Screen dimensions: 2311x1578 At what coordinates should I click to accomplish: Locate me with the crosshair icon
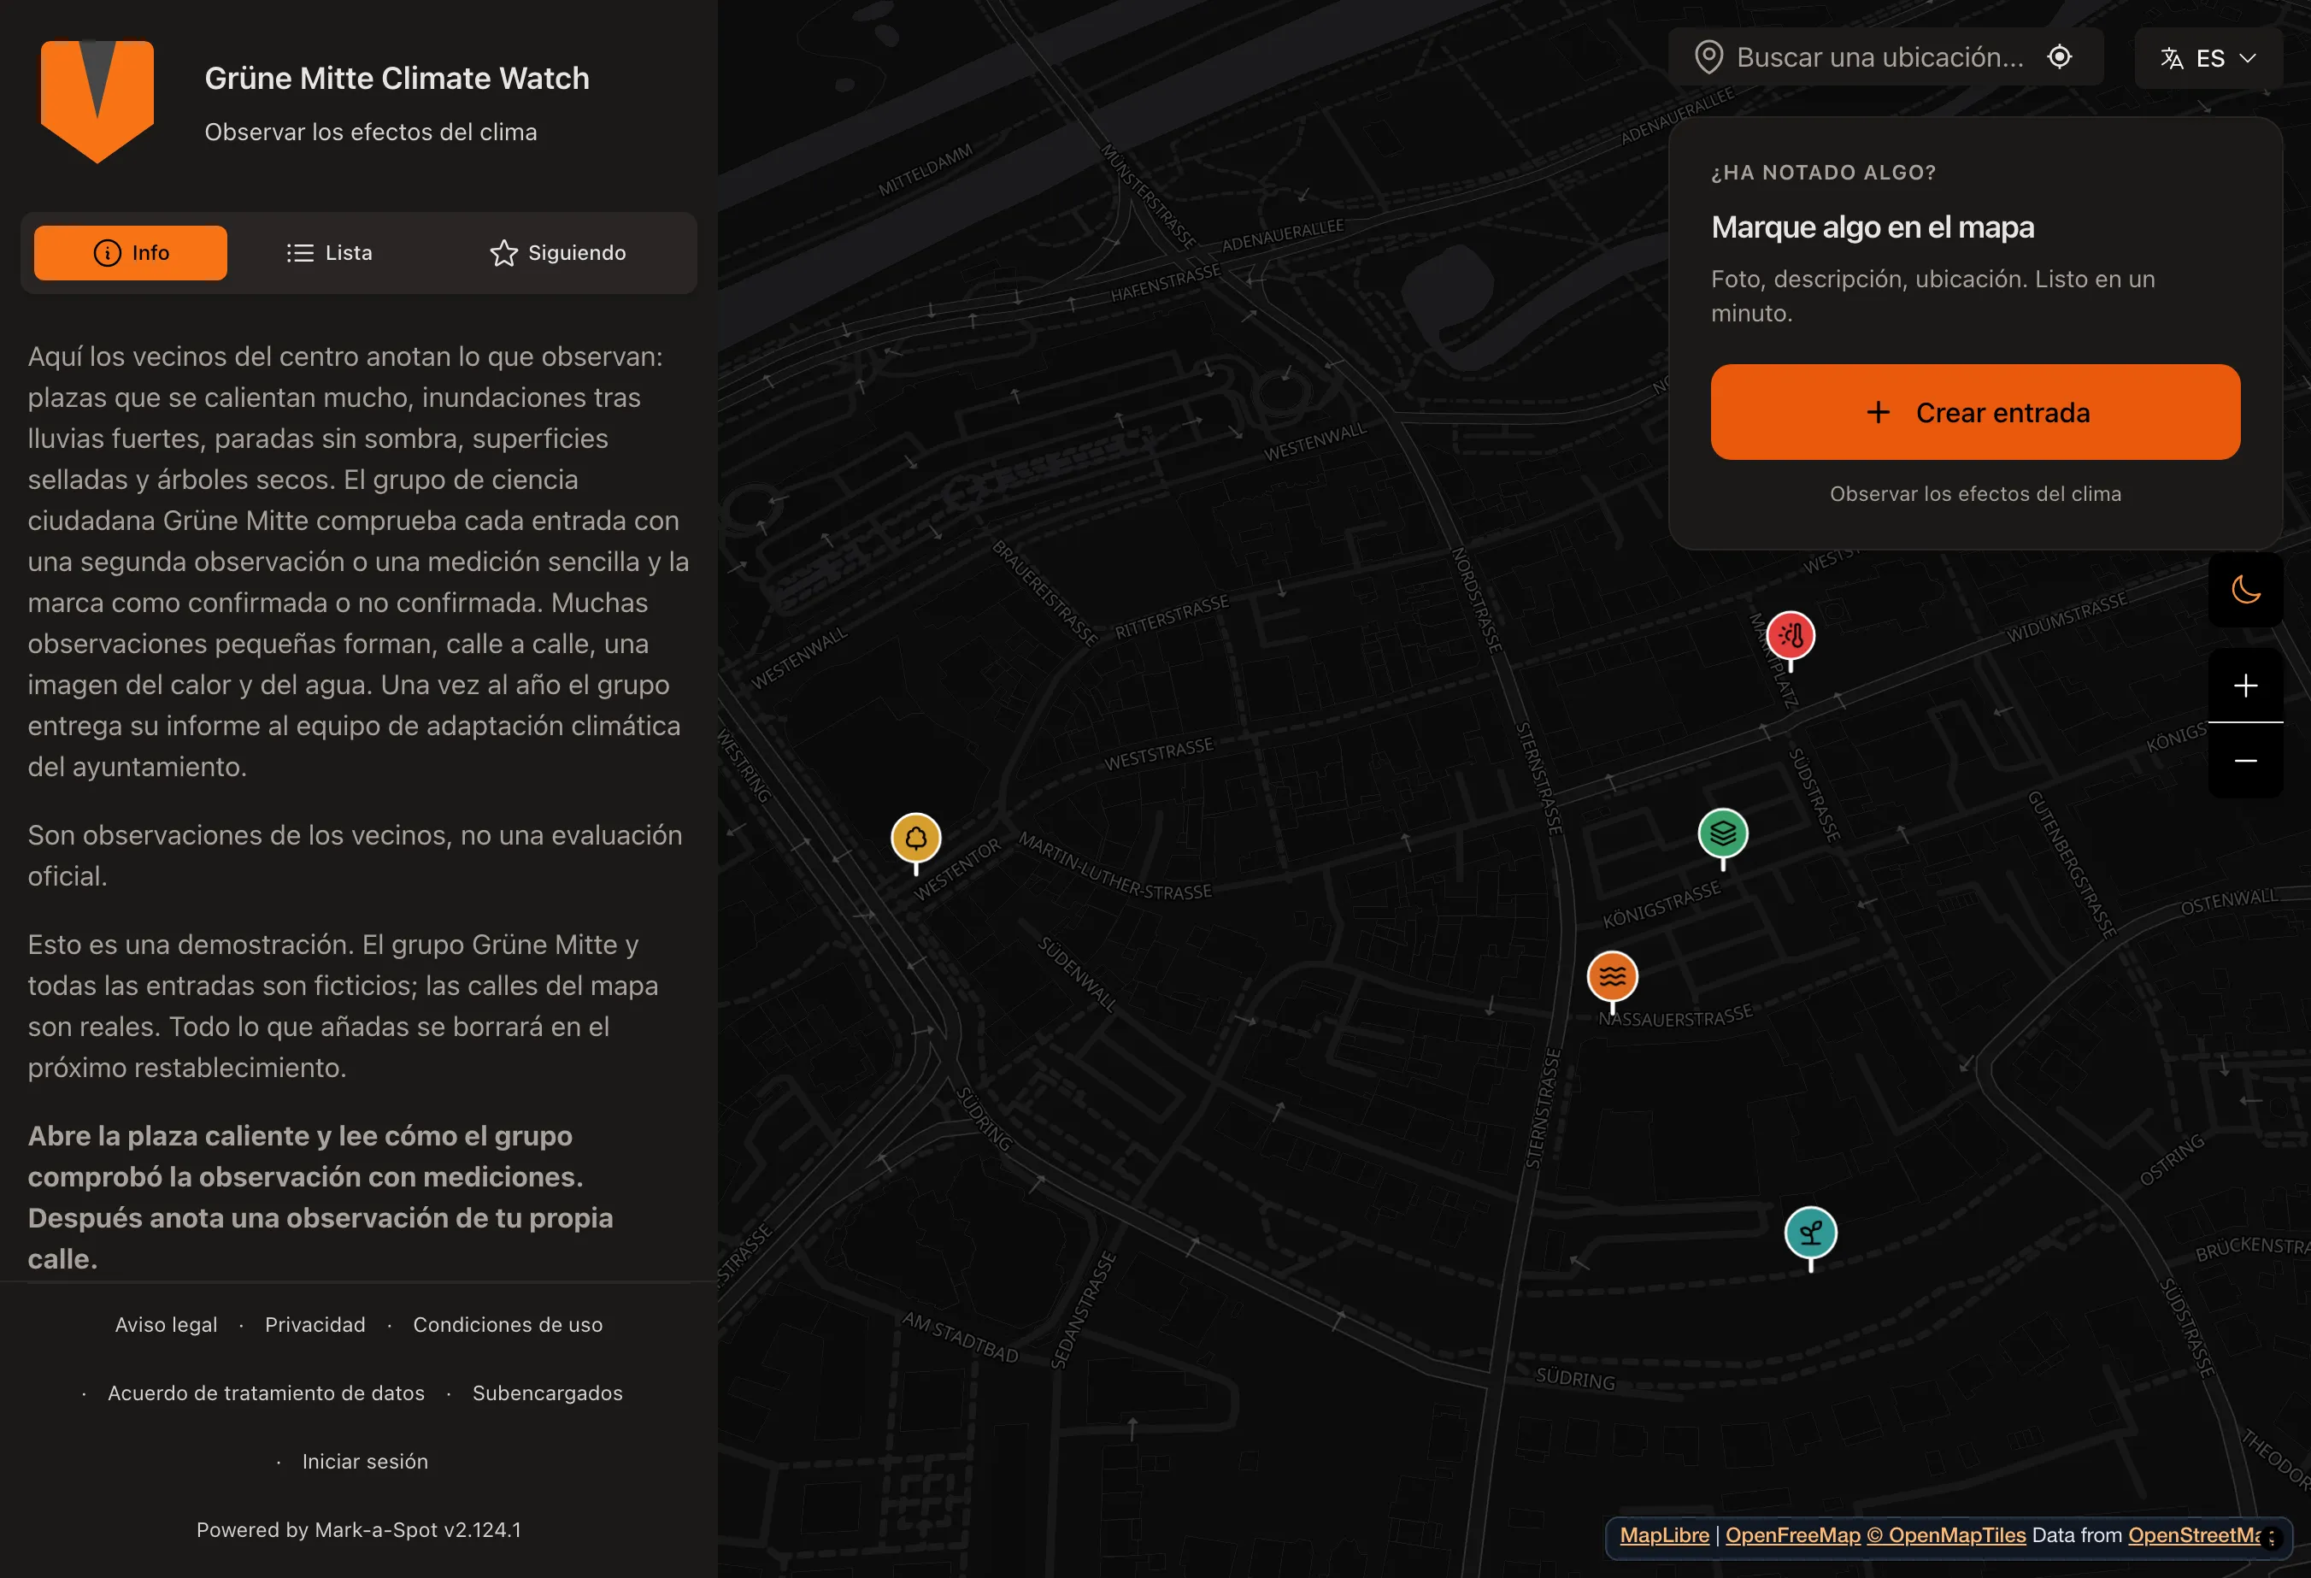[2060, 56]
